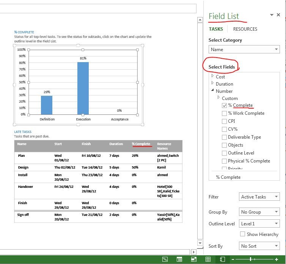286x264 pixels.
Task: Click the 'Plan' task name cell
Action: 21,156
